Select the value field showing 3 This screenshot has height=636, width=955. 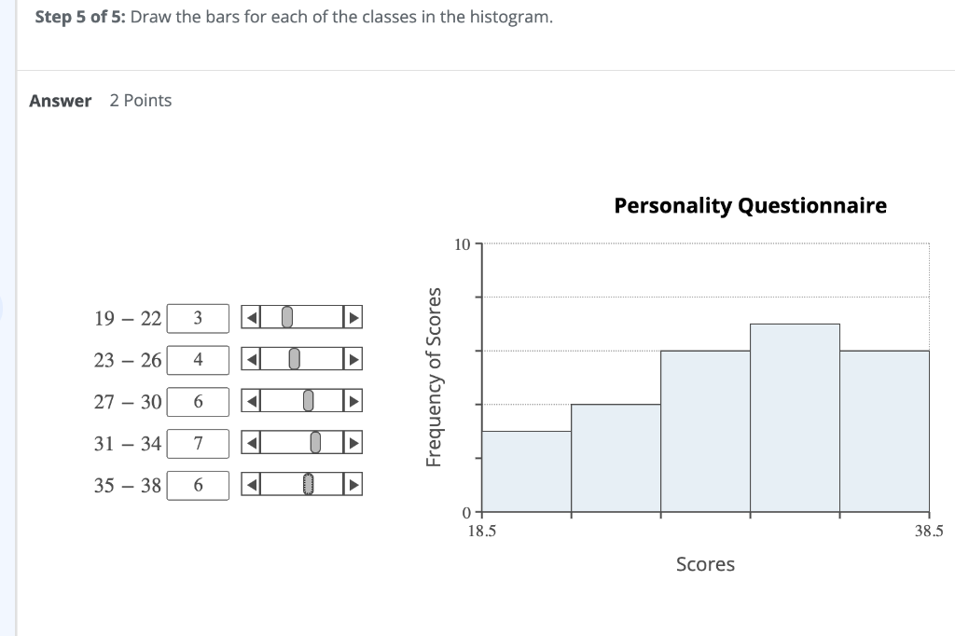(198, 317)
